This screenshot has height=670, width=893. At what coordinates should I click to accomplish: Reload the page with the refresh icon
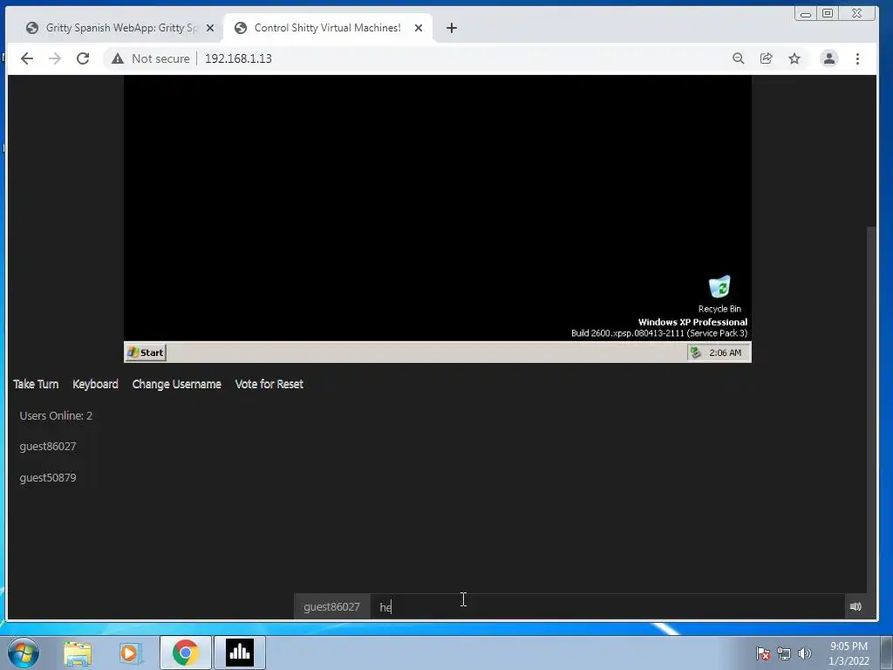pyautogui.click(x=83, y=58)
